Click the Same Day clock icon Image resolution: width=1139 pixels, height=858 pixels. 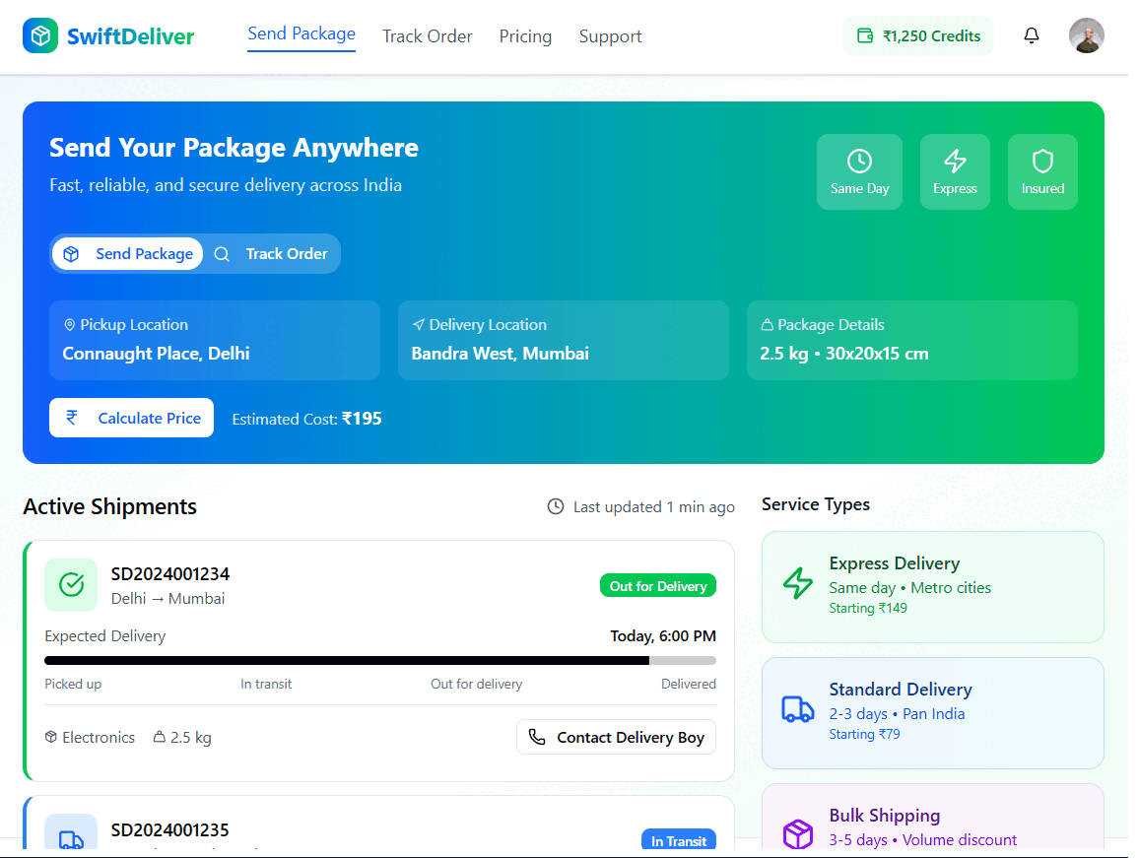click(859, 161)
